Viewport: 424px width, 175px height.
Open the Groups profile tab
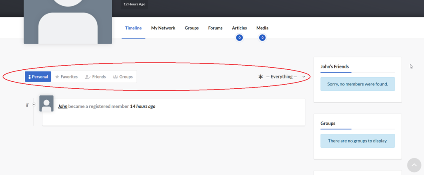[192, 28]
